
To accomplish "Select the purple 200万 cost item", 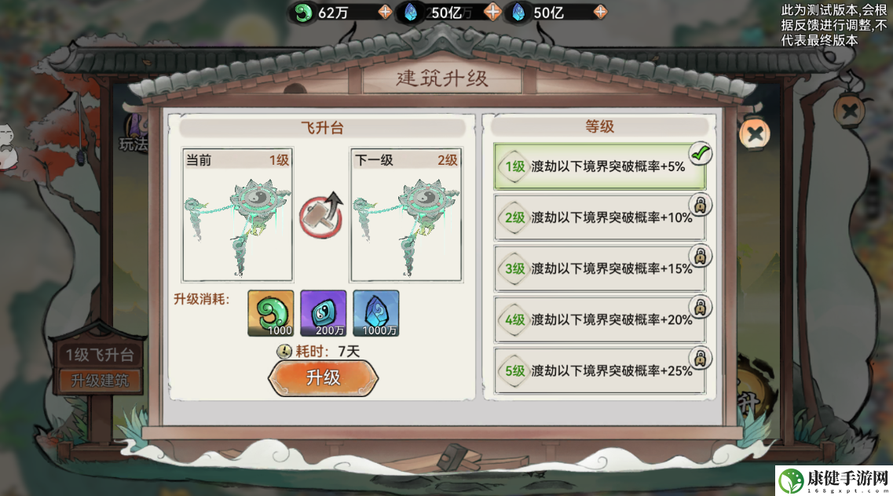I will click(x=324, y=313).
